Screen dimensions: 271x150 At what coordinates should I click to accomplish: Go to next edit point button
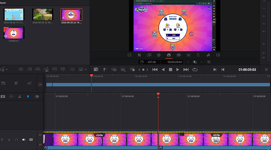pos(215,70)
